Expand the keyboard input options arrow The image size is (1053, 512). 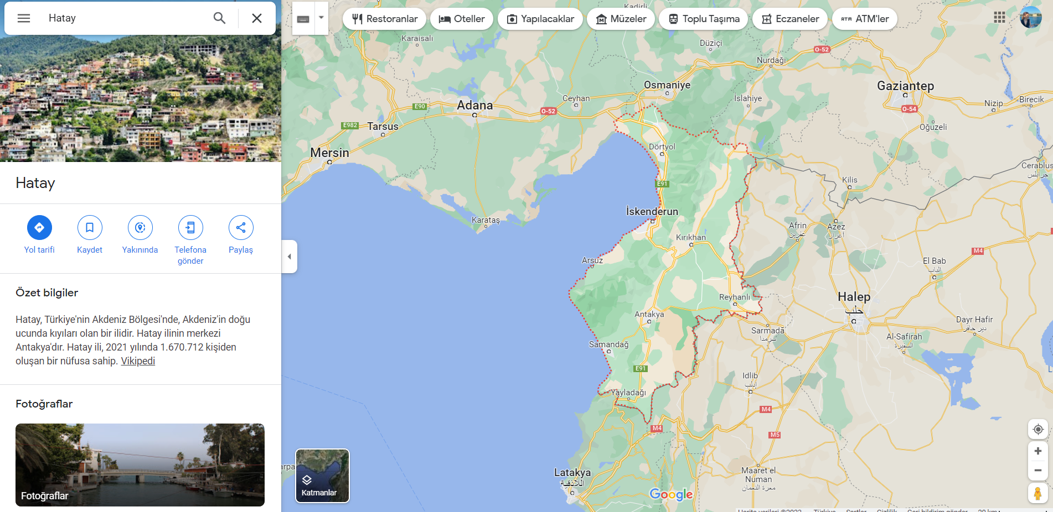click(x=320, y=18)
